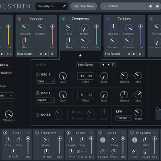Click Ring Mod Depth knob
The height and width of the screenshot is (161, 161).
pos(145,152)
